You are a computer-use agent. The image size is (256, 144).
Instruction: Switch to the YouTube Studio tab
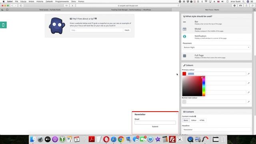50,10
